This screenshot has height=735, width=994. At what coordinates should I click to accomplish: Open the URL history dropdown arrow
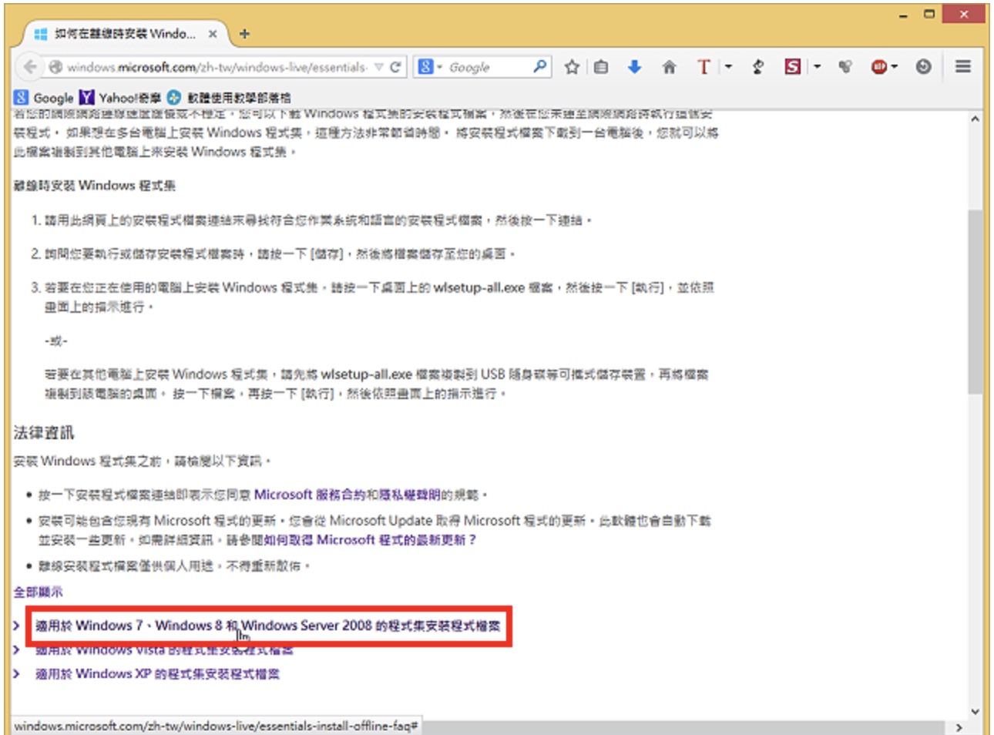pos(378,67)
